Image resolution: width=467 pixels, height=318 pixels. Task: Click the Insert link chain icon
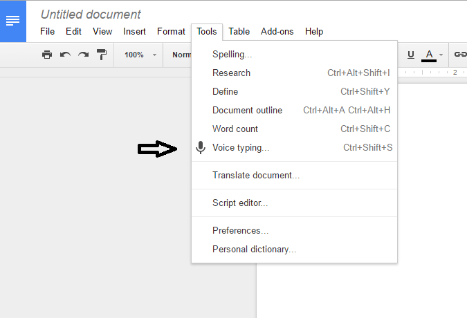tap(459, 55)
